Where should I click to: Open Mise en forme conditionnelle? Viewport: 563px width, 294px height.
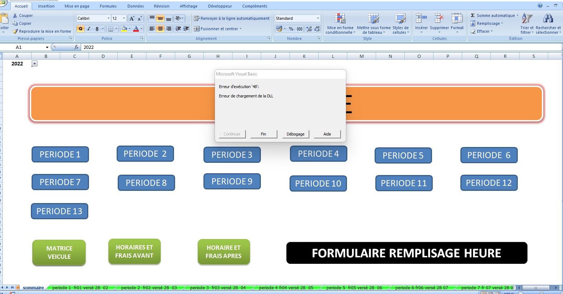(x=340, y=24)
